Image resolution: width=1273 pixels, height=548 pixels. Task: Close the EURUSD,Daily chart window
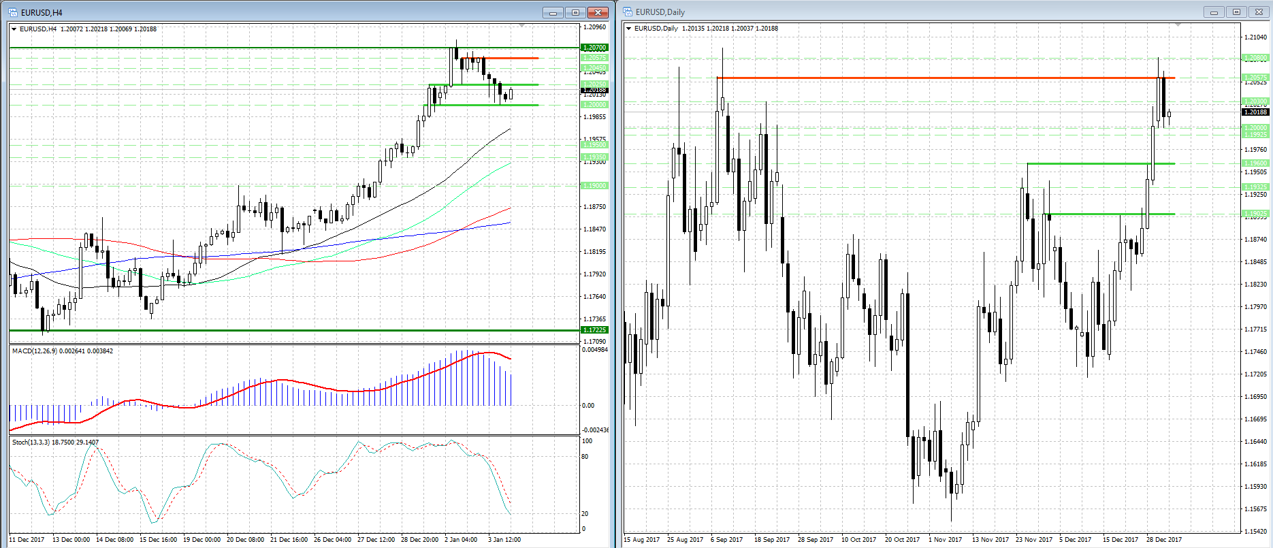[x=1259, y=12]
